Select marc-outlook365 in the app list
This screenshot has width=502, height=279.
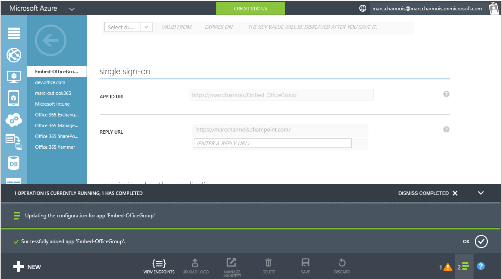click(53, 93)
